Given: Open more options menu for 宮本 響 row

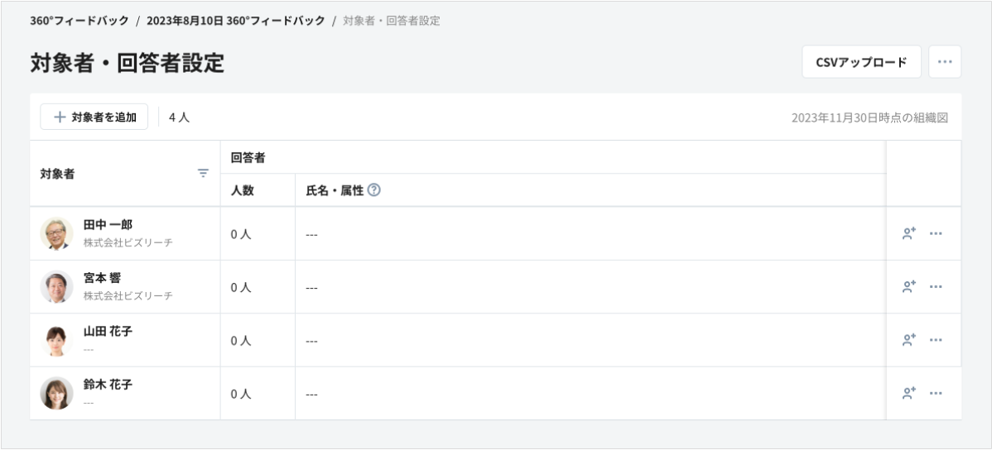Looking at the screenshot, I should [x=936, y=286].
